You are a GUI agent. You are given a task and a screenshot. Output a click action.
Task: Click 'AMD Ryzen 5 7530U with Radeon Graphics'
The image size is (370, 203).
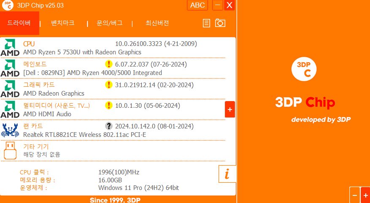[82, 52]
